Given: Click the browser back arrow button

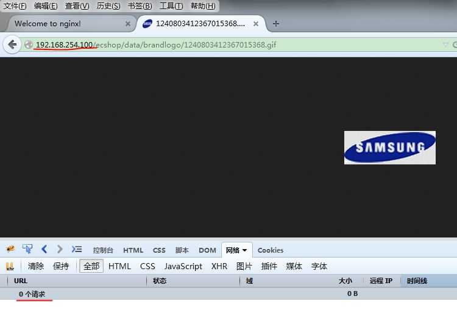Looking at the screenshot, I should [12, 44].
